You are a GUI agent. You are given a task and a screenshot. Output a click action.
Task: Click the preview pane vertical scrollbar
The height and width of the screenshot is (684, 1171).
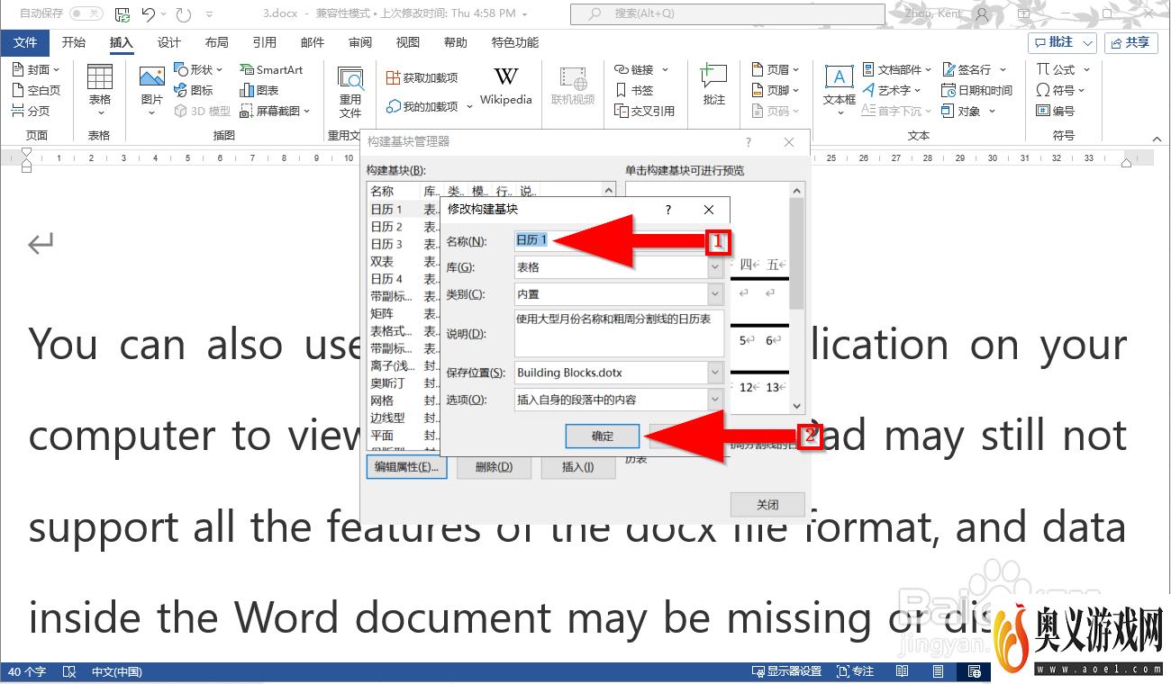click(796, 299)
